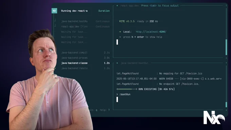Click the down arrow below java-backend:bootRun pane scrollbar

pyautogui.click(x=226, y=110)
